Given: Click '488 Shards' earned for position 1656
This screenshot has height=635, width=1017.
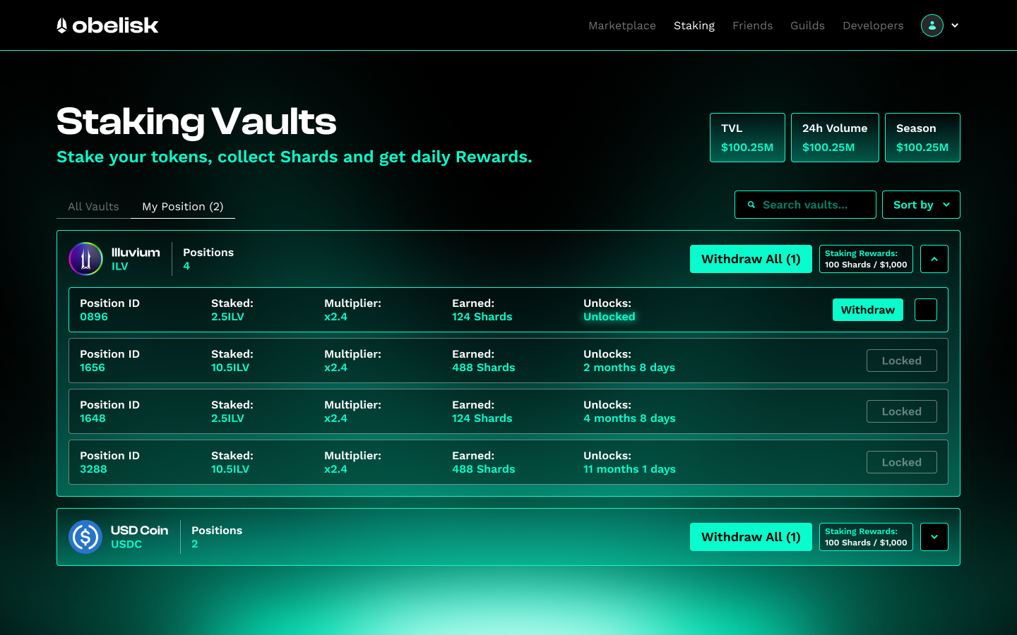Looking at the screenshot, I should [x=484, y=368].
